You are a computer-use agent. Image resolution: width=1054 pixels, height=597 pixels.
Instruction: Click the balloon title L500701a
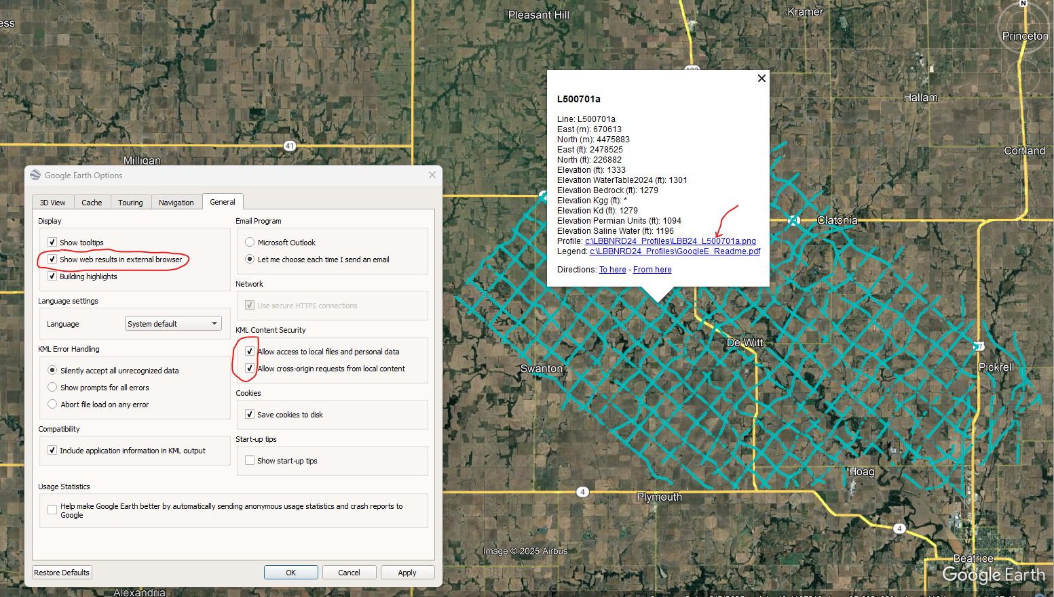pos(578,99)
